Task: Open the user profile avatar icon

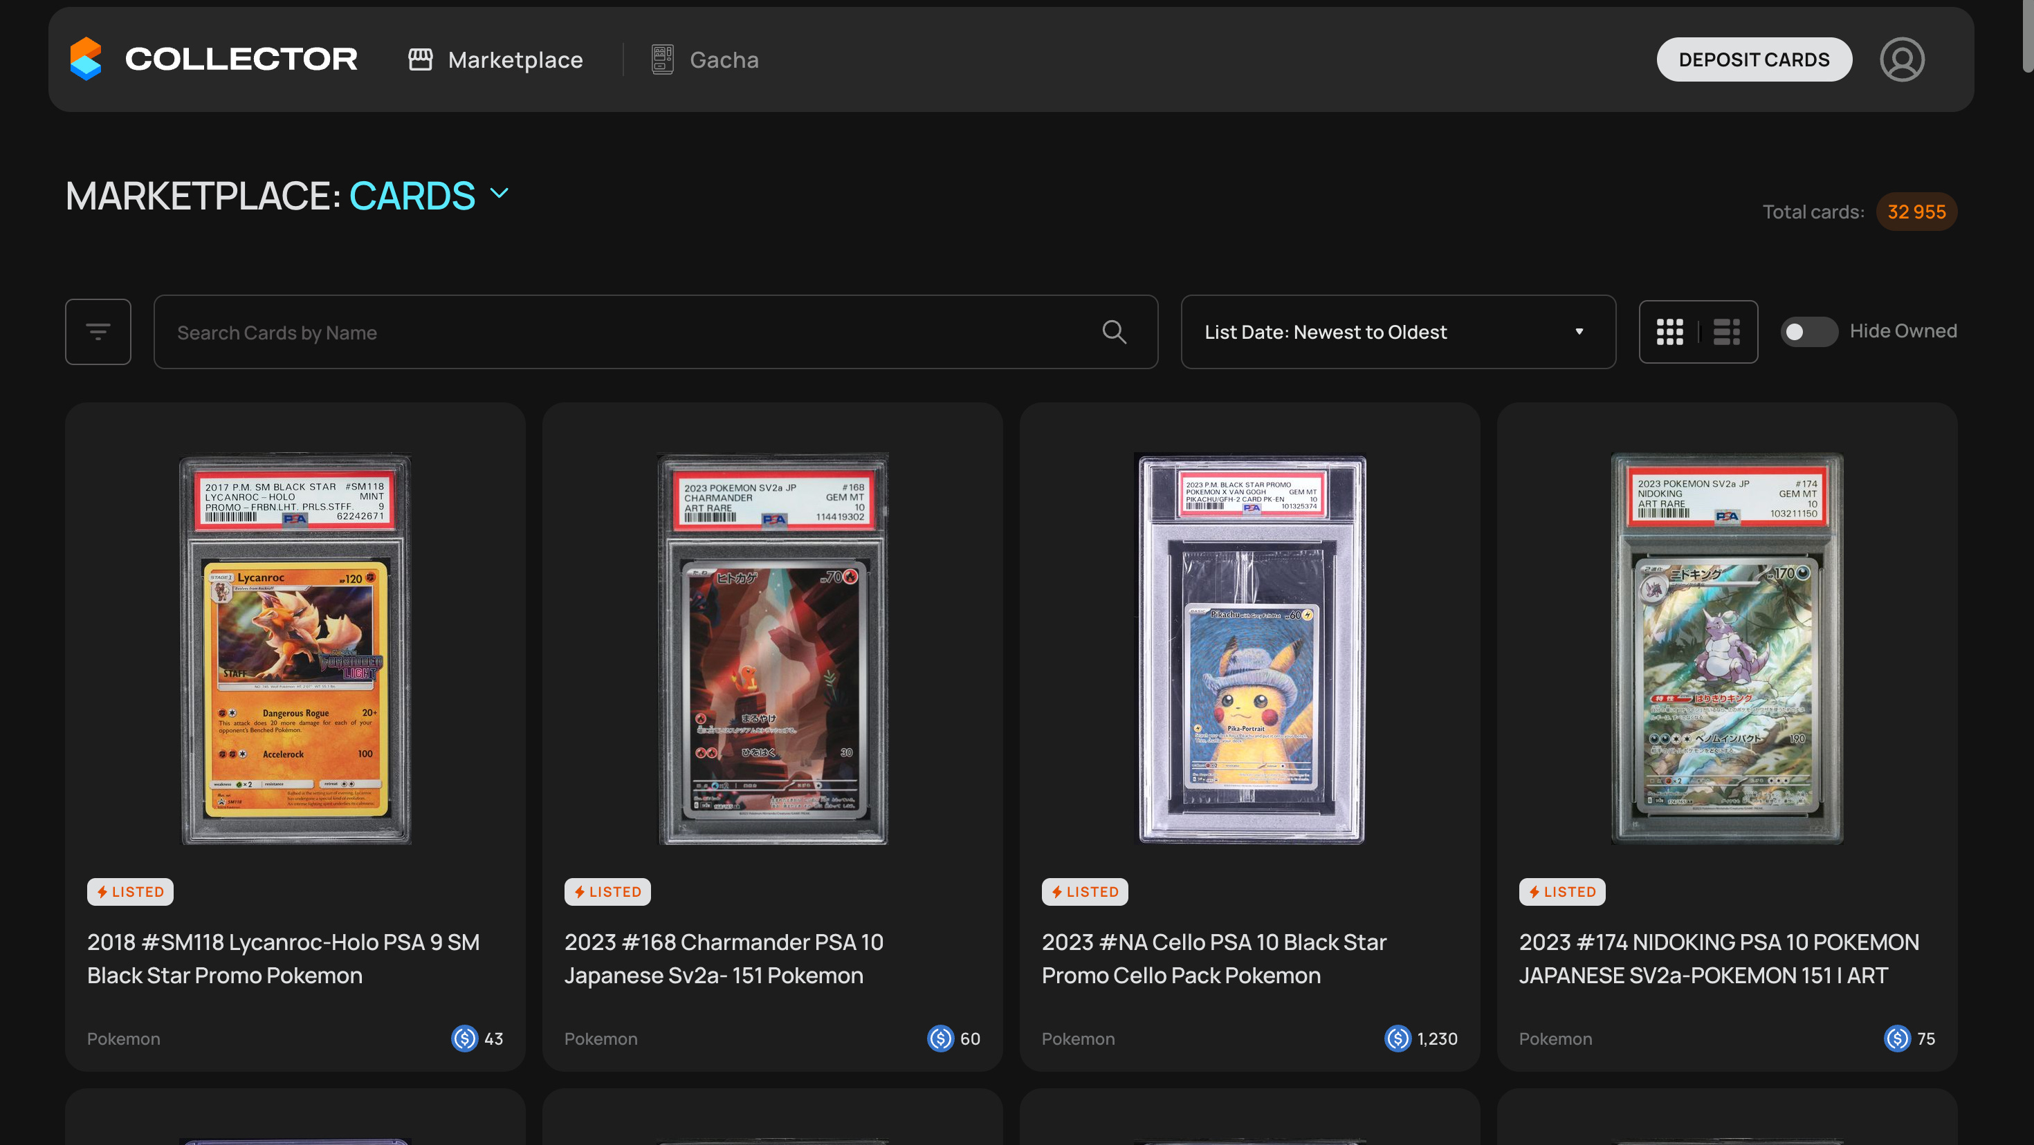Action: tap(1901, 59)
